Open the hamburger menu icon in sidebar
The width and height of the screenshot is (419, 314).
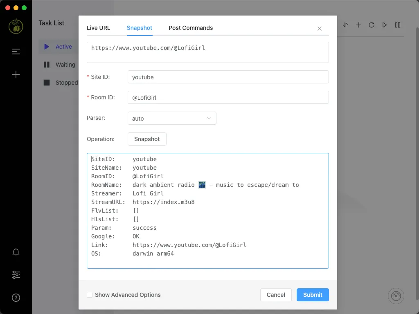click(16, 52)
